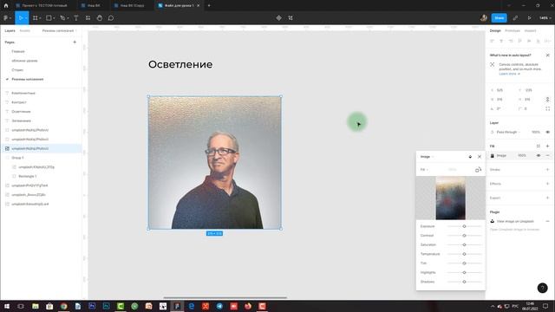
Task: Select the Move tool
Action: pyautogui.click(x=20, y=18)
